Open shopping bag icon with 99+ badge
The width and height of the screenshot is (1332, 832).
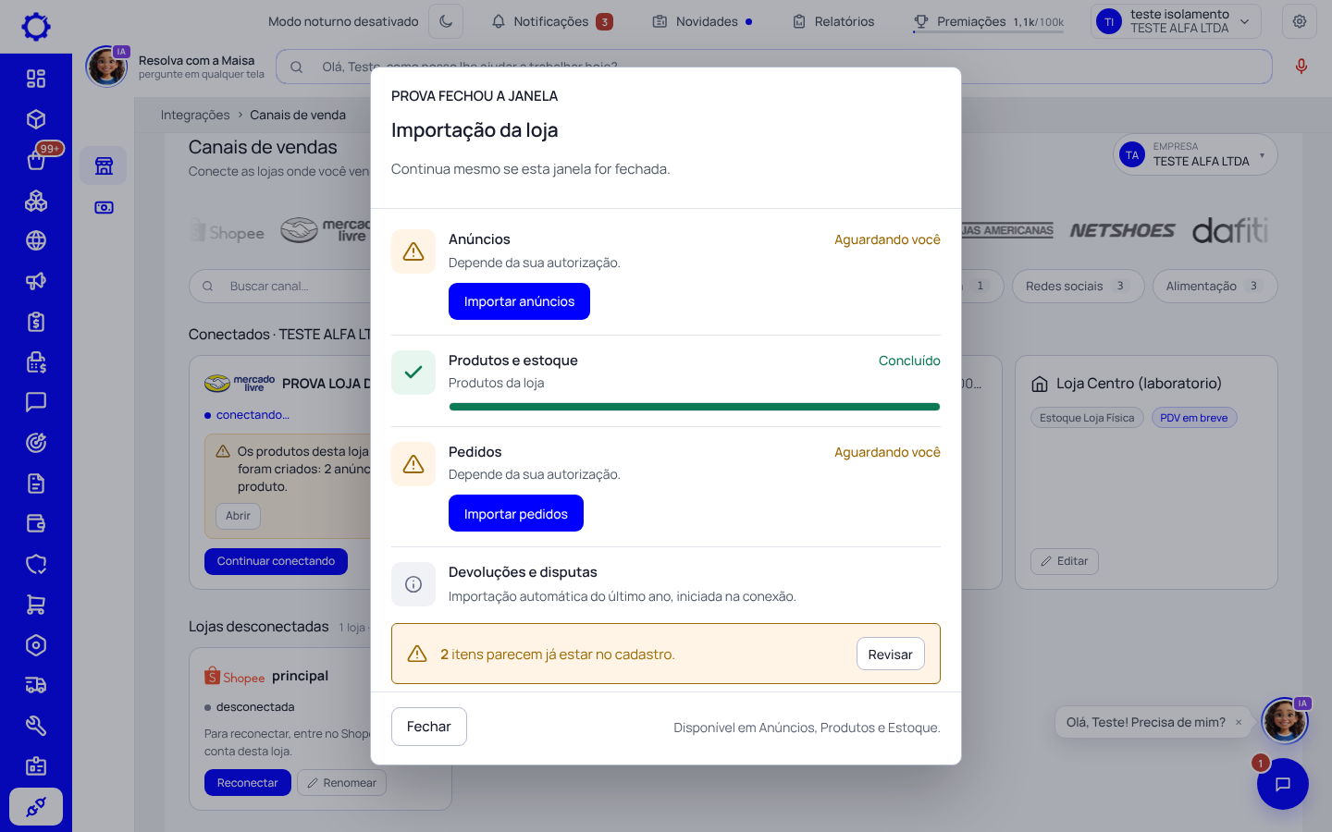36,160
